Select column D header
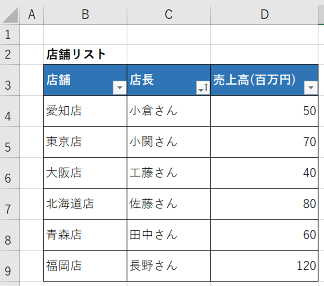The image size is (324, 286). click(264, 15)
